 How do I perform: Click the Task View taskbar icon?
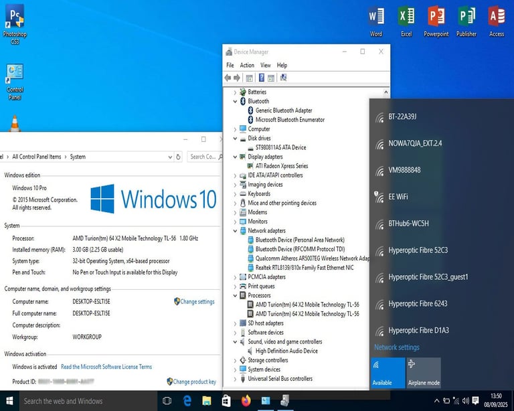pos(167,400)
